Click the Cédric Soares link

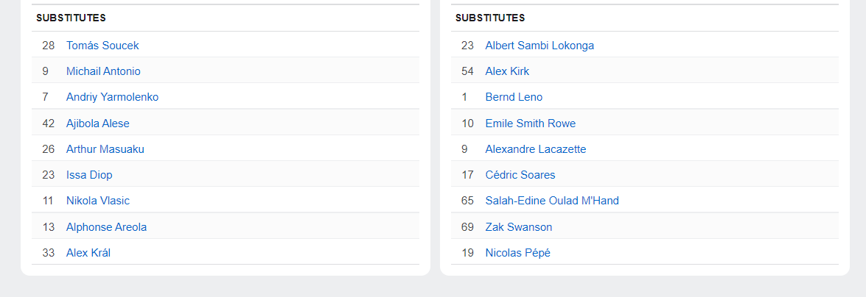[520, 175]
